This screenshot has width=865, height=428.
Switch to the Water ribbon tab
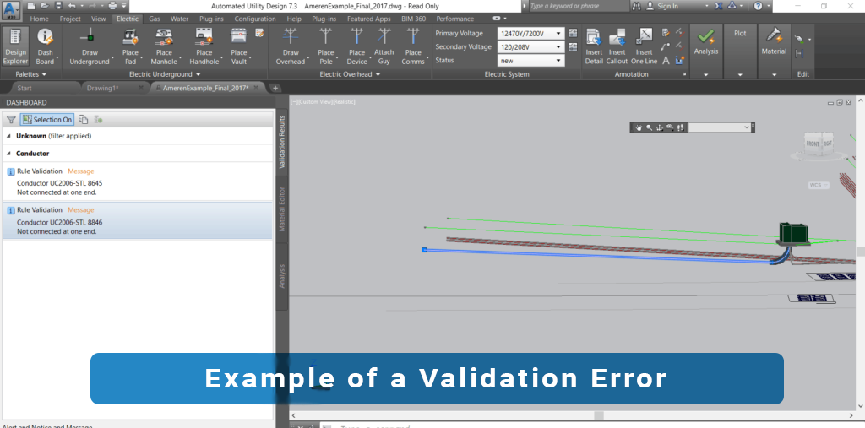[179, 19]
